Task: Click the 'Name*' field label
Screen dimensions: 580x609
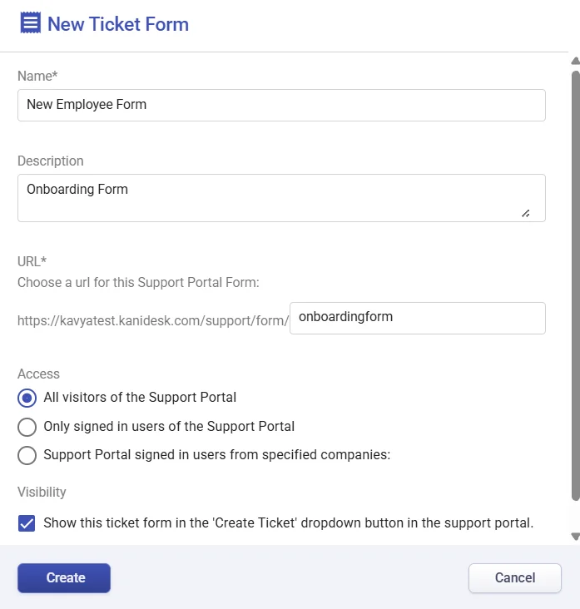Action: (37, 77)
